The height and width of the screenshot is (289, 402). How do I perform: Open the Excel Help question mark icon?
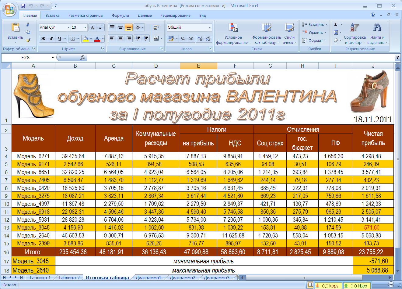tap(373, 15)
